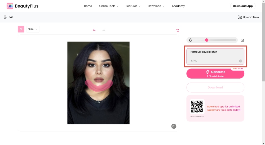
Task: Select the eraser tool icon
Action: coord(242,40)
